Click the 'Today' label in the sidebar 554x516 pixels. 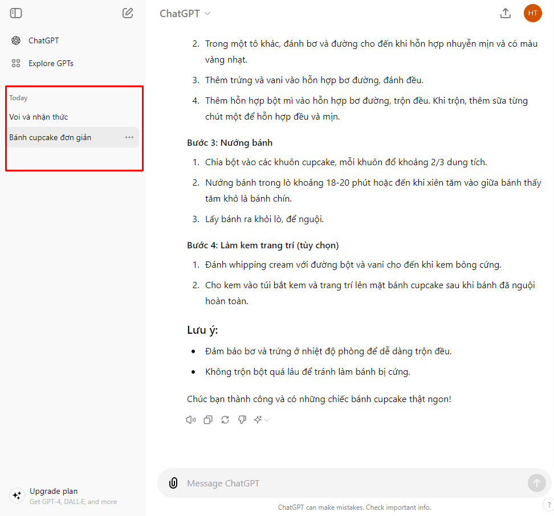click(18, 98)
